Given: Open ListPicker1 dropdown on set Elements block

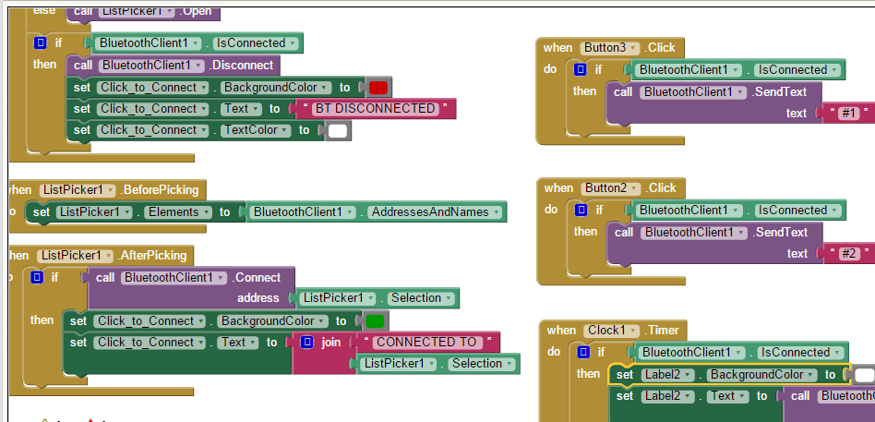Looking at the screenshot, I should click(x=94, y=212).
